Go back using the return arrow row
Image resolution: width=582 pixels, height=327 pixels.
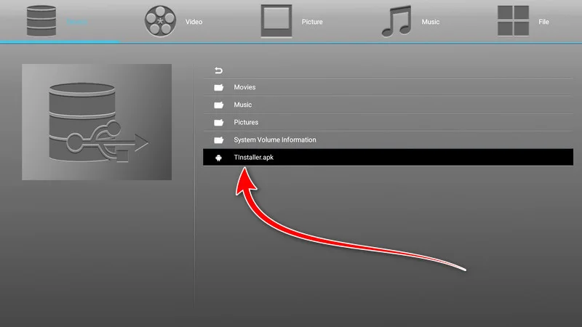(388, 70)
